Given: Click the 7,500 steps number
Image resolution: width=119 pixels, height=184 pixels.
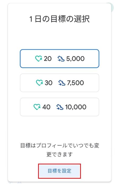Looking at the screenshot, I should [76, 83].
